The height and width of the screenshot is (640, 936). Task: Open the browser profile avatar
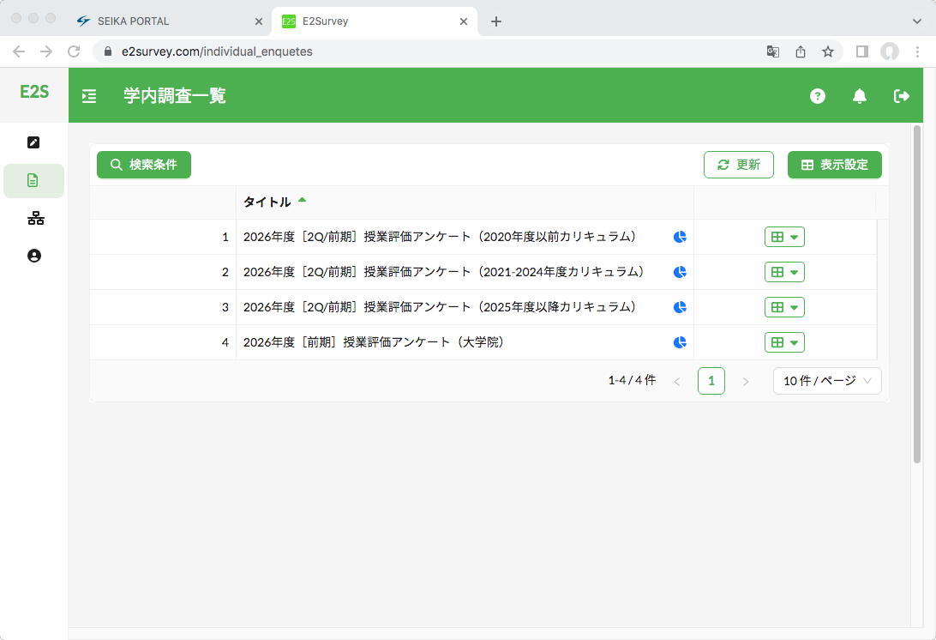tap(890, 51)
